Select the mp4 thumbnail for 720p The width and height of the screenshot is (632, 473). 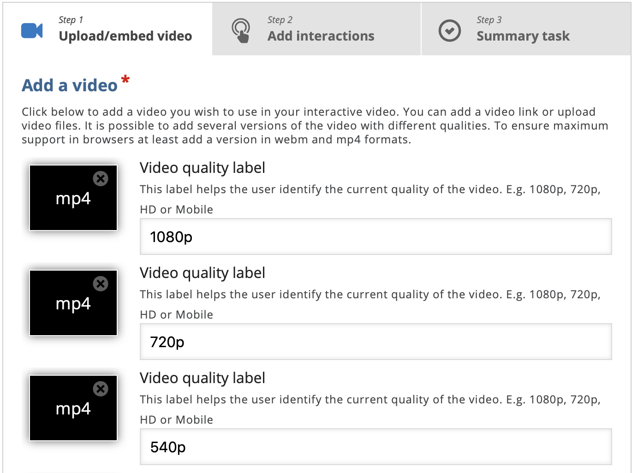(x=73, y=303)
